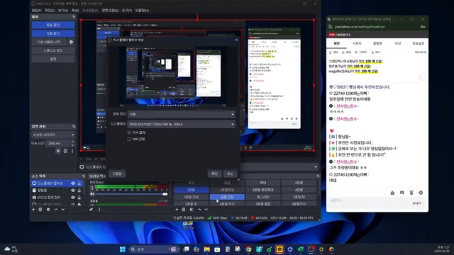Increase transition duration with up stepper
The width and height of the screenshot is (454, 255).
click(72, 142)
